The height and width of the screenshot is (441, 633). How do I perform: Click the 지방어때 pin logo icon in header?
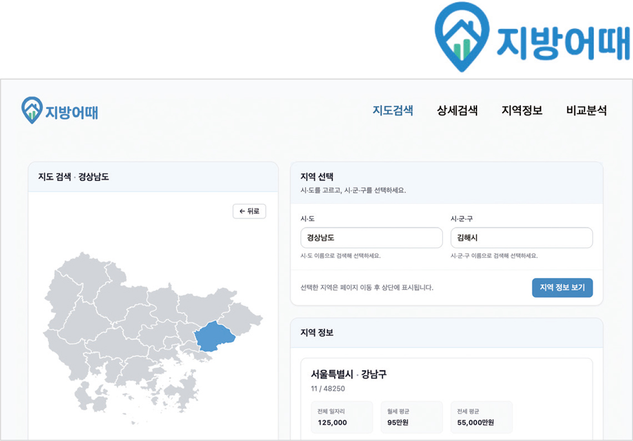[32, 110]
